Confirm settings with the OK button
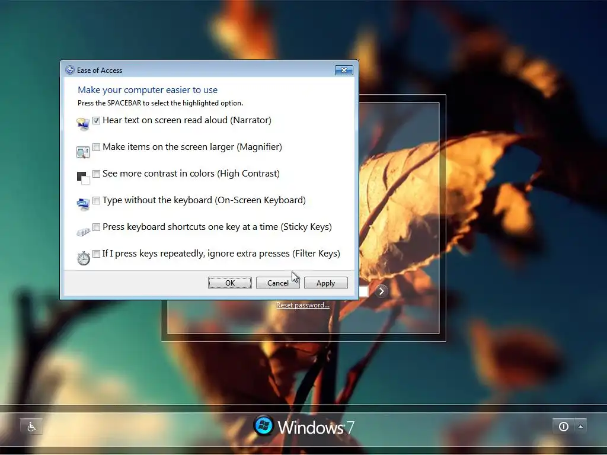 point(230,283)
